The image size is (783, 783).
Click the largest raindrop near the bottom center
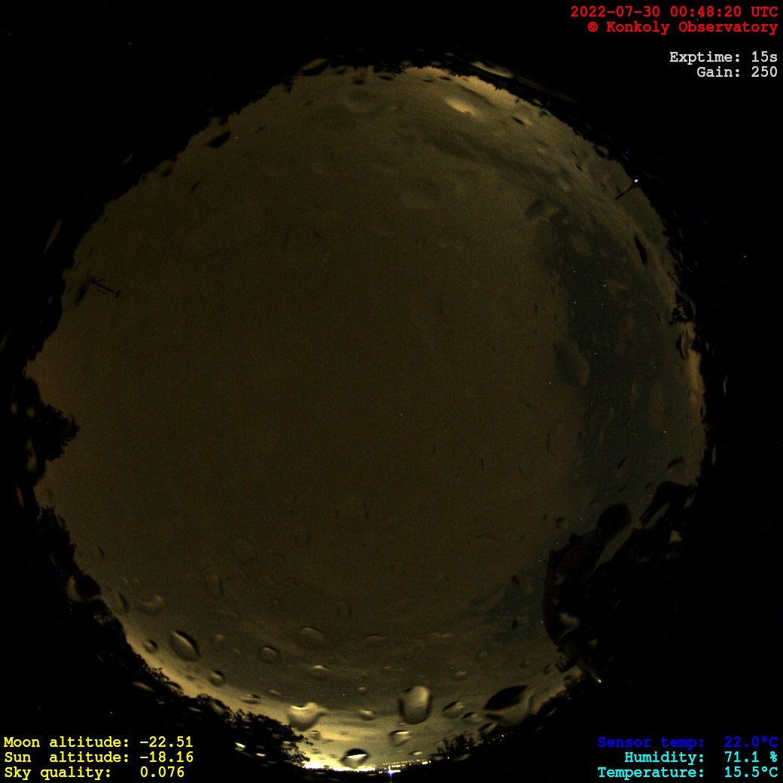point(414,704)
